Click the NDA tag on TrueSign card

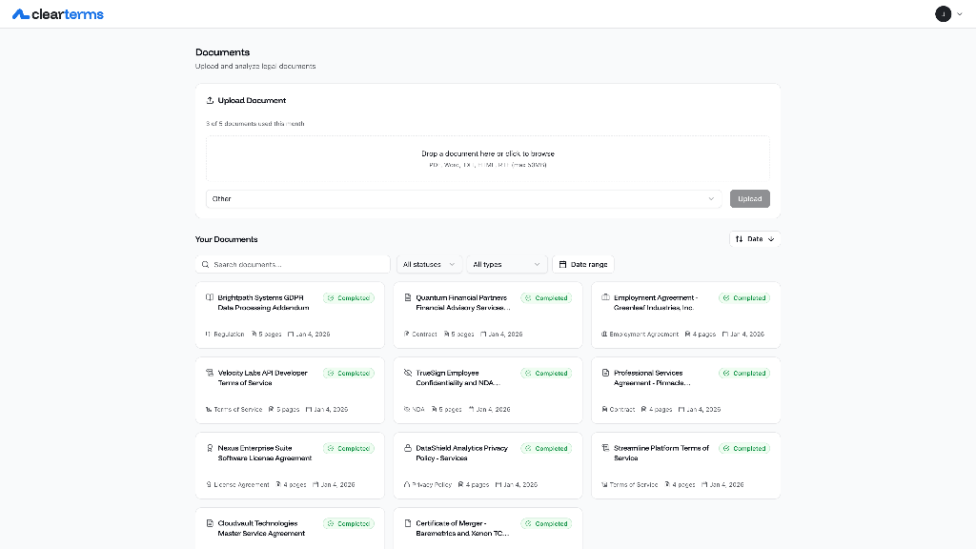(414, 410)
